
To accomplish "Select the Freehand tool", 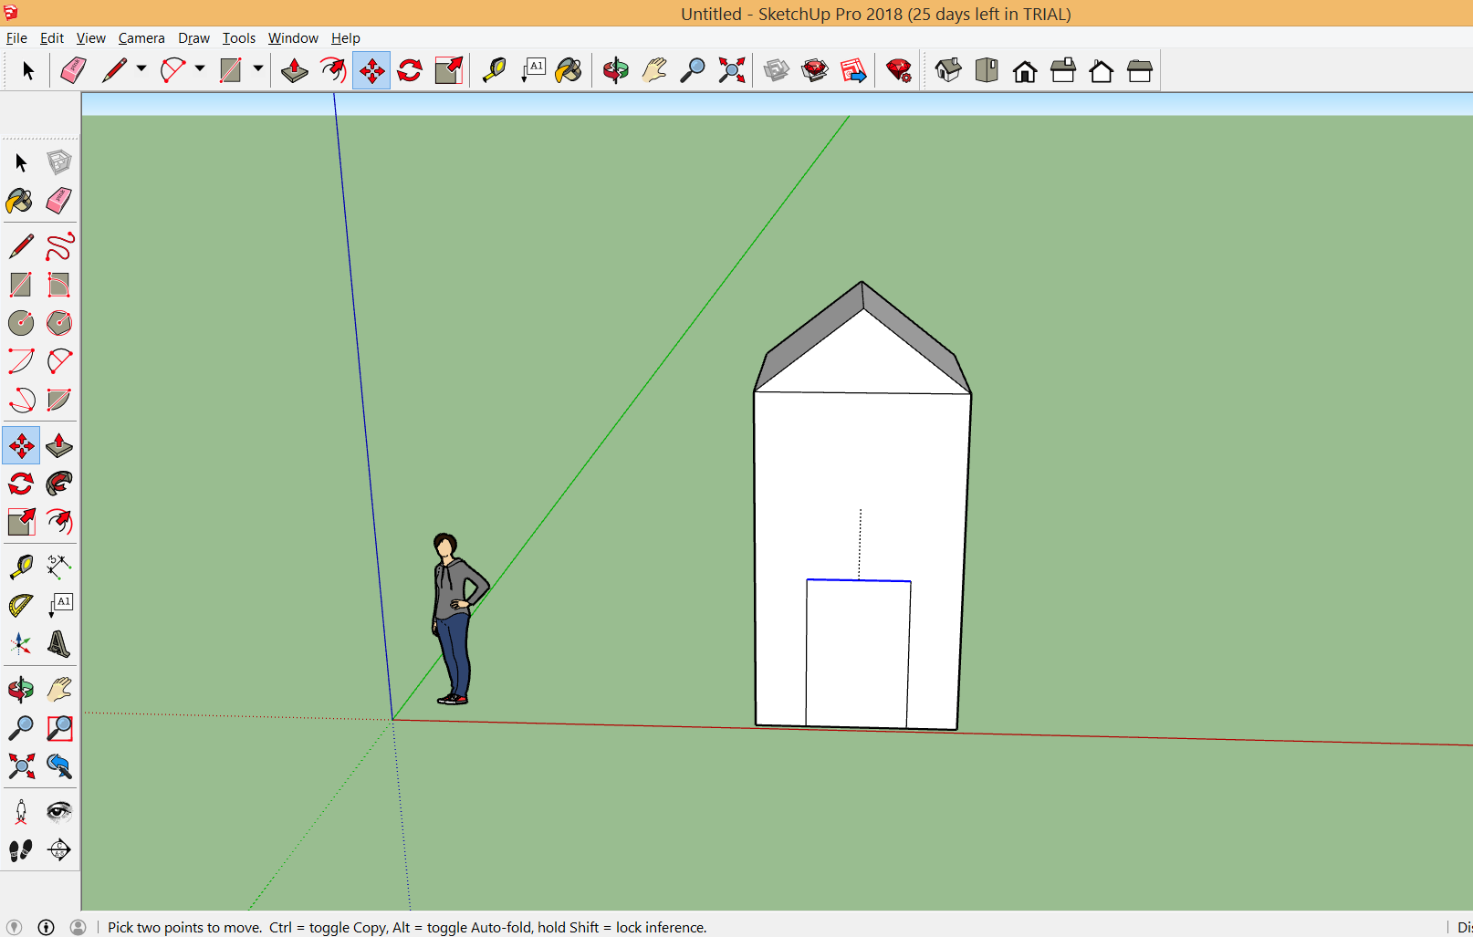I will tap(58, 246).
